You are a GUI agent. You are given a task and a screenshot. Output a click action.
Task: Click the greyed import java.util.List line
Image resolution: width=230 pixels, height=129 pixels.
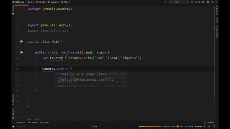click(48, 31)
